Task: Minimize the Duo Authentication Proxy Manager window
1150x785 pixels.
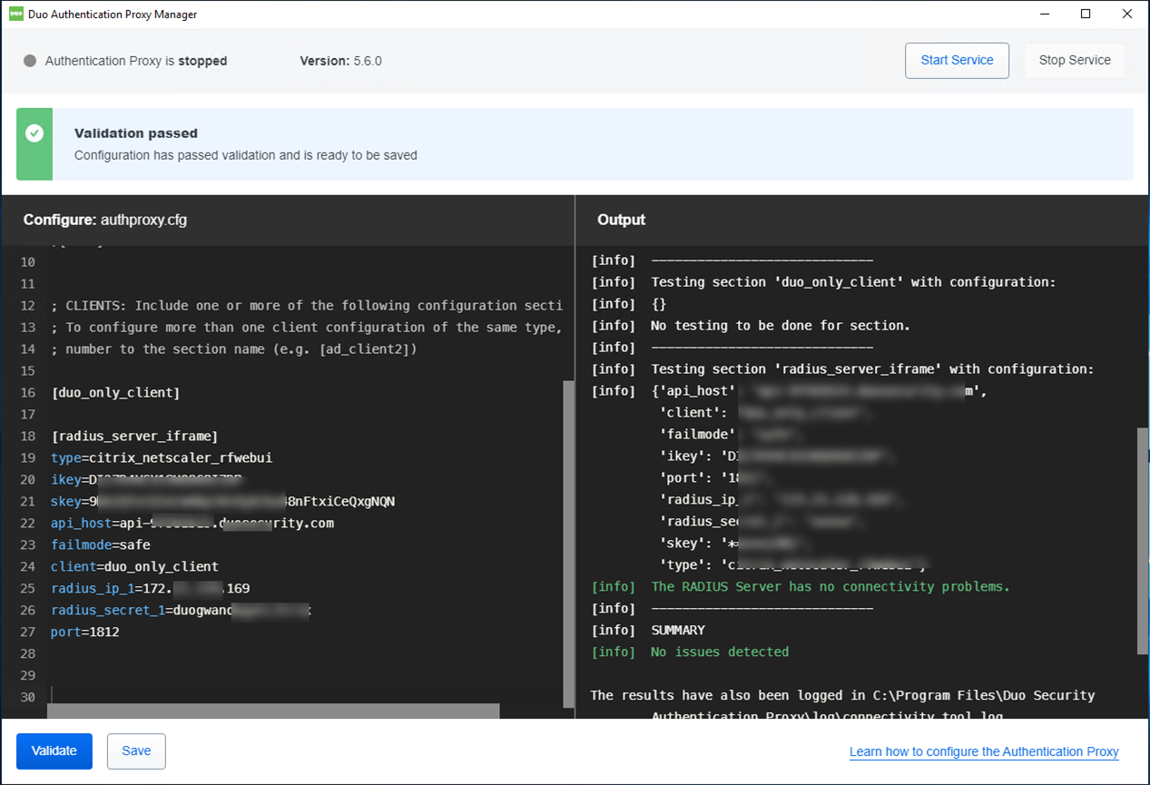Action: click(1045, 15)
